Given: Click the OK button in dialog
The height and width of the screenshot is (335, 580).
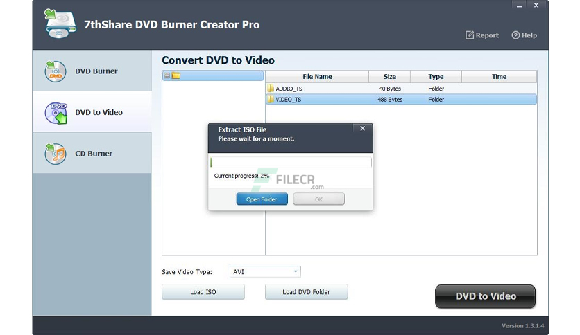Looking at the screenshot, I should tap(319, 199).
